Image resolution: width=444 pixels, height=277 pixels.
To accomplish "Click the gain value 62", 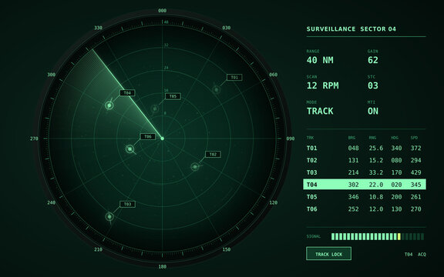I will point(373,60).
